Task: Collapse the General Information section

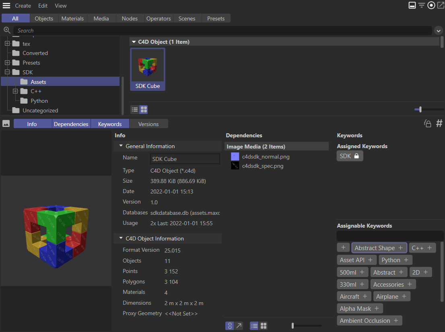Action: tap(121, 146)
